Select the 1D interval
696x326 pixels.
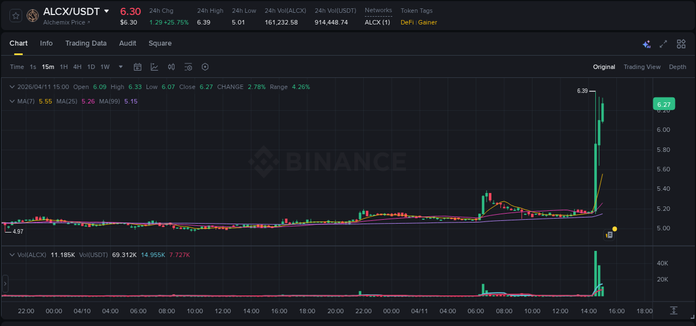(x=91, y=67)
